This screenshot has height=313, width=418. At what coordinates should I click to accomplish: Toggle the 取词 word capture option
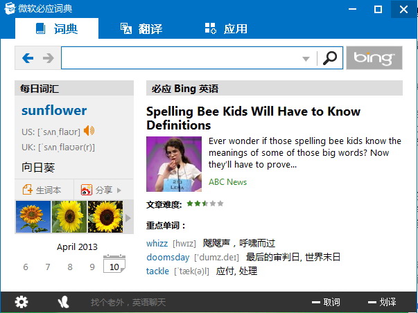pyautogui.click(x=326, y=302)
